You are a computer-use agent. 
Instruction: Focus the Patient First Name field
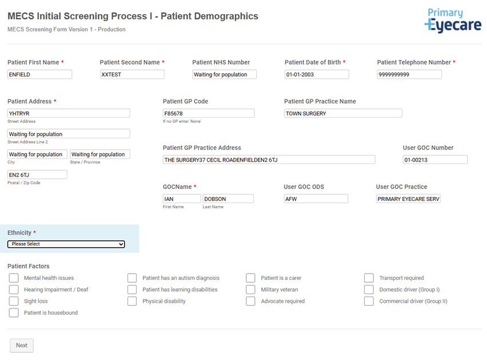[40, 74]
